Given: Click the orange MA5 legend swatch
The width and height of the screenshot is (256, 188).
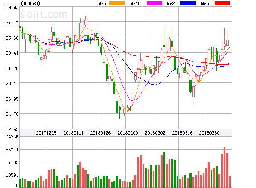Looking at the screenshot, I should 117,3.
